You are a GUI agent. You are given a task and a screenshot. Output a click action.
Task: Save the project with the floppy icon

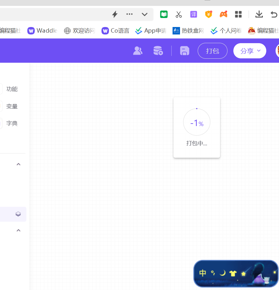[x=185, y=51]
